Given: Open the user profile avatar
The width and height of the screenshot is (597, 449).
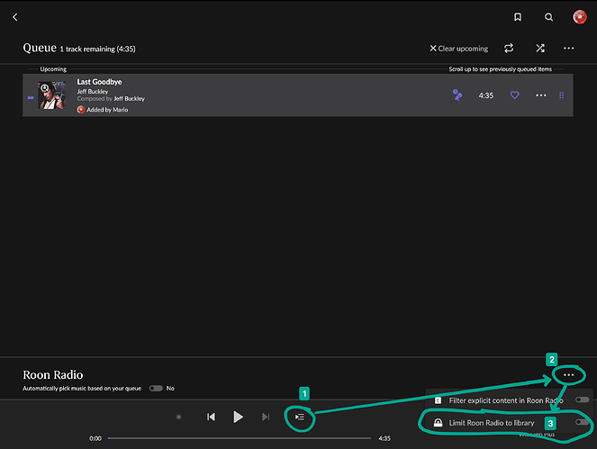Looking at the screenshot, I should 580,17.
